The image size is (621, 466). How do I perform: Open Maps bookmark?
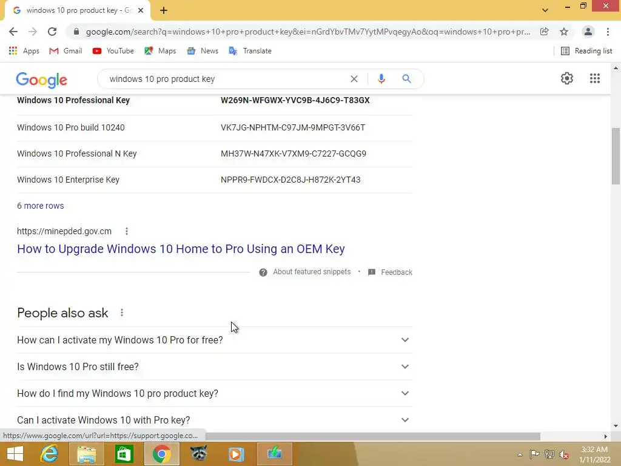click(160, 51)
